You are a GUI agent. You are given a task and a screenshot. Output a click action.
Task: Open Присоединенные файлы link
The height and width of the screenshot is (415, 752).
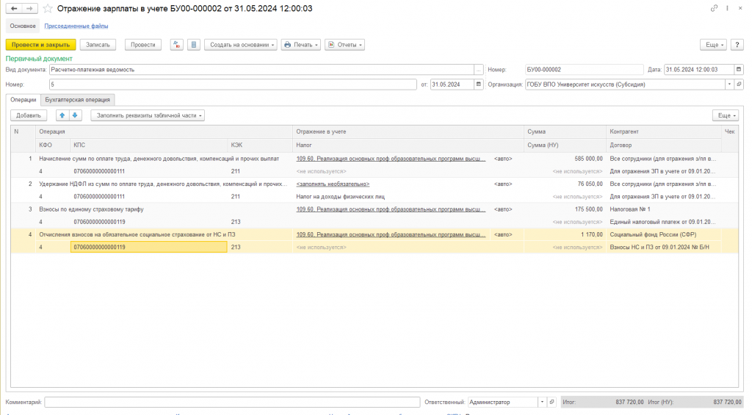[x=76, y=26]
